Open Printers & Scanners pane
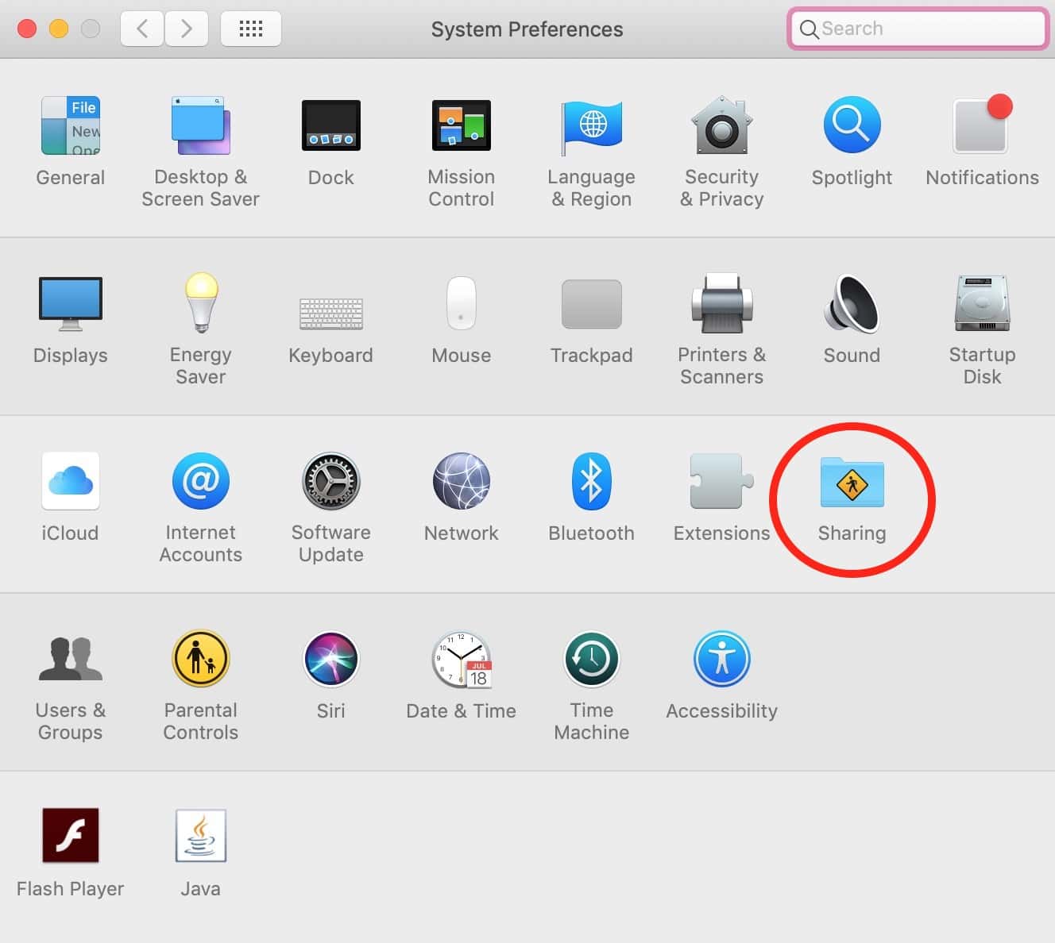This screenshot has width=1055, height=943. pyautogui.click(x=721, y=304)
